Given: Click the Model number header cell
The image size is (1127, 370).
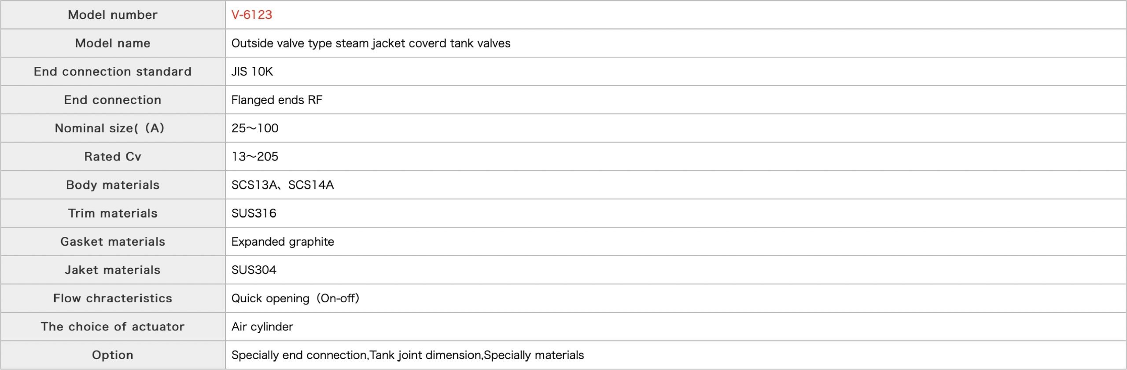Looking at the screenshot, I should pos(113,15).
